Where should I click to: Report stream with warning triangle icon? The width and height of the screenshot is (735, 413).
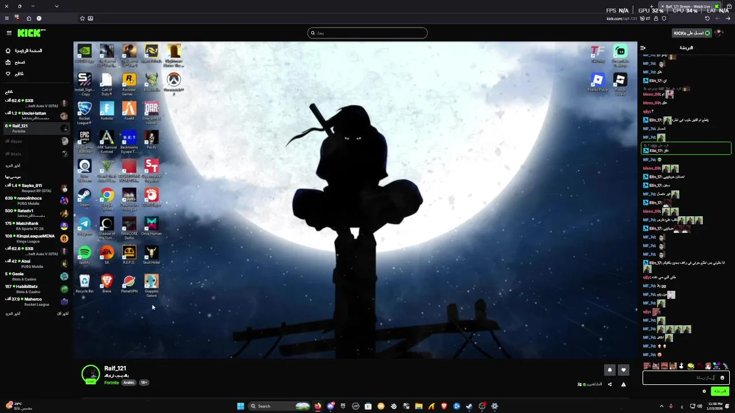click(624, 384)
